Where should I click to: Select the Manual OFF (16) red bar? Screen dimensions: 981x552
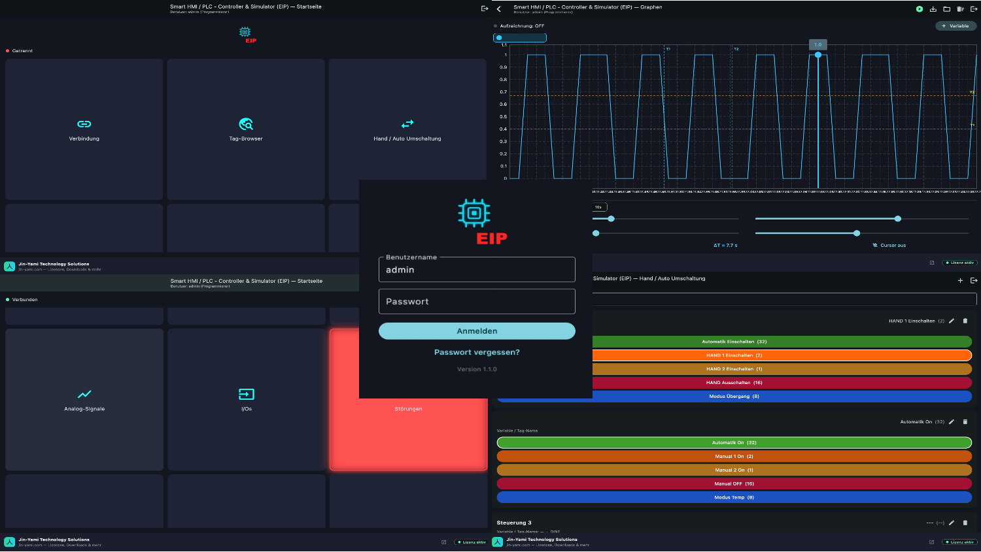point(734,484)
